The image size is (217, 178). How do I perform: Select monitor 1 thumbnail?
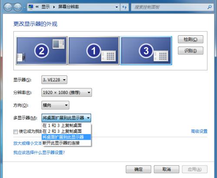click(94, 50)
